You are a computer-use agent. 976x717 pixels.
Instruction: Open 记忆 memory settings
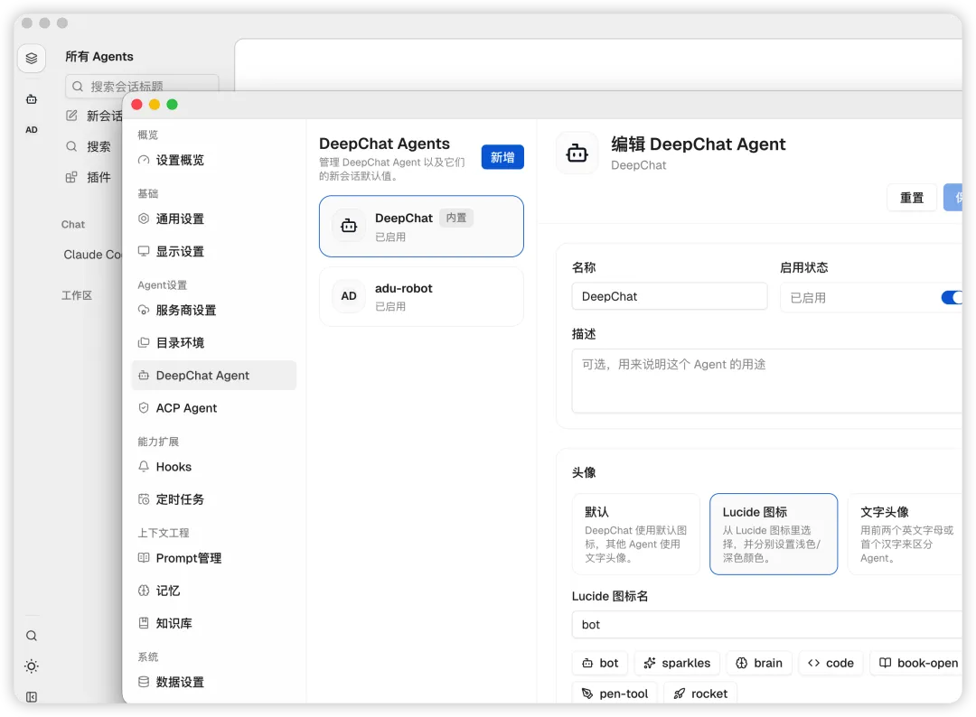(213, 591)
